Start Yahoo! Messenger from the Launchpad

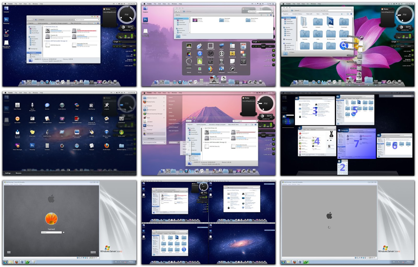point(18,146)
